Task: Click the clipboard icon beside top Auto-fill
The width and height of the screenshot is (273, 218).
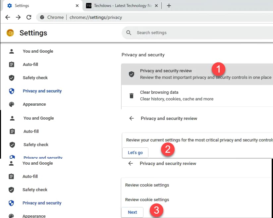Action: tap(12, 64)
